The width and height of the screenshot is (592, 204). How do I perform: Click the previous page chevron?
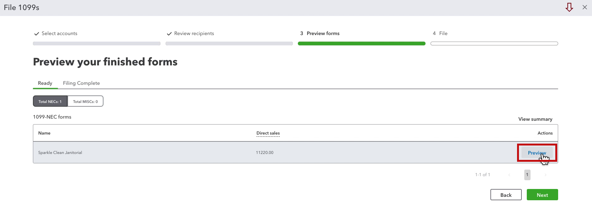click(x=509, y=175)
